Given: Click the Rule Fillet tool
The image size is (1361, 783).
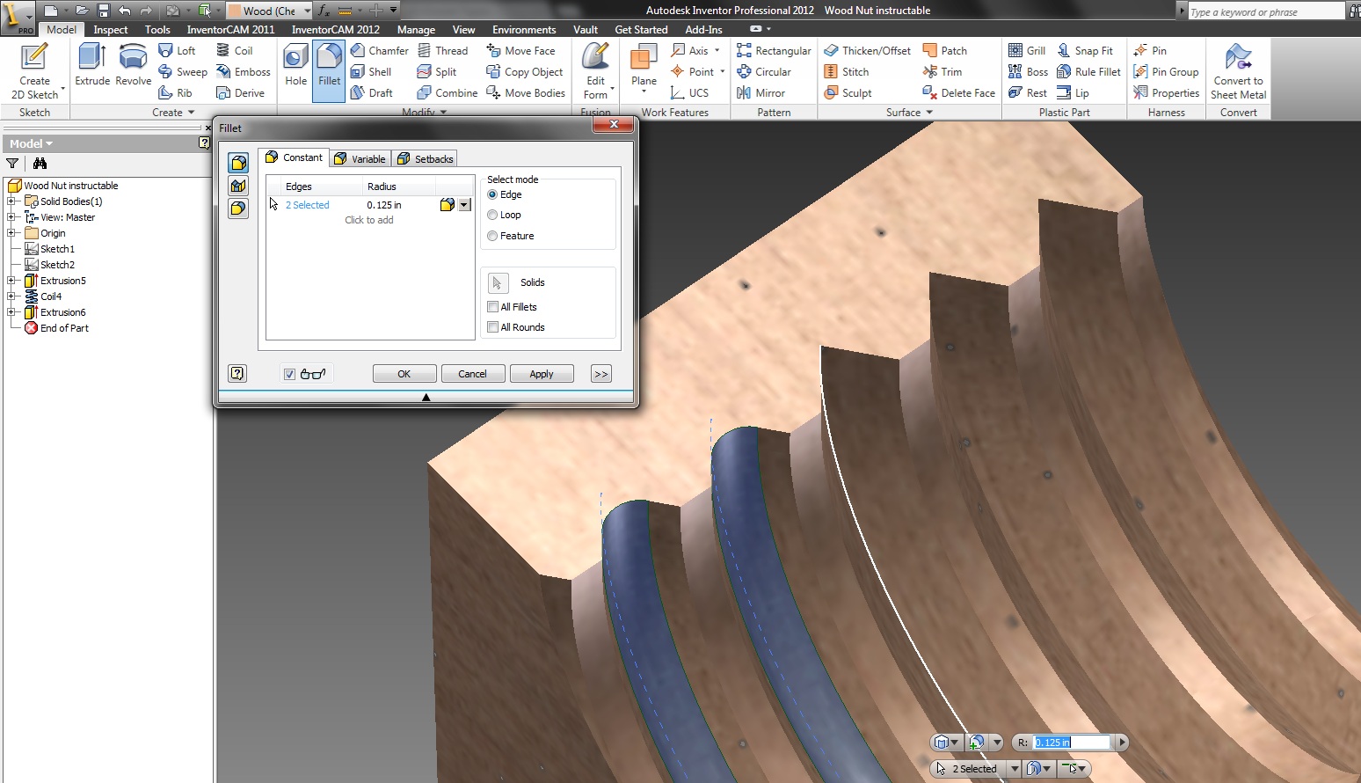Looking at the screenshot, I should (1089, 72).
